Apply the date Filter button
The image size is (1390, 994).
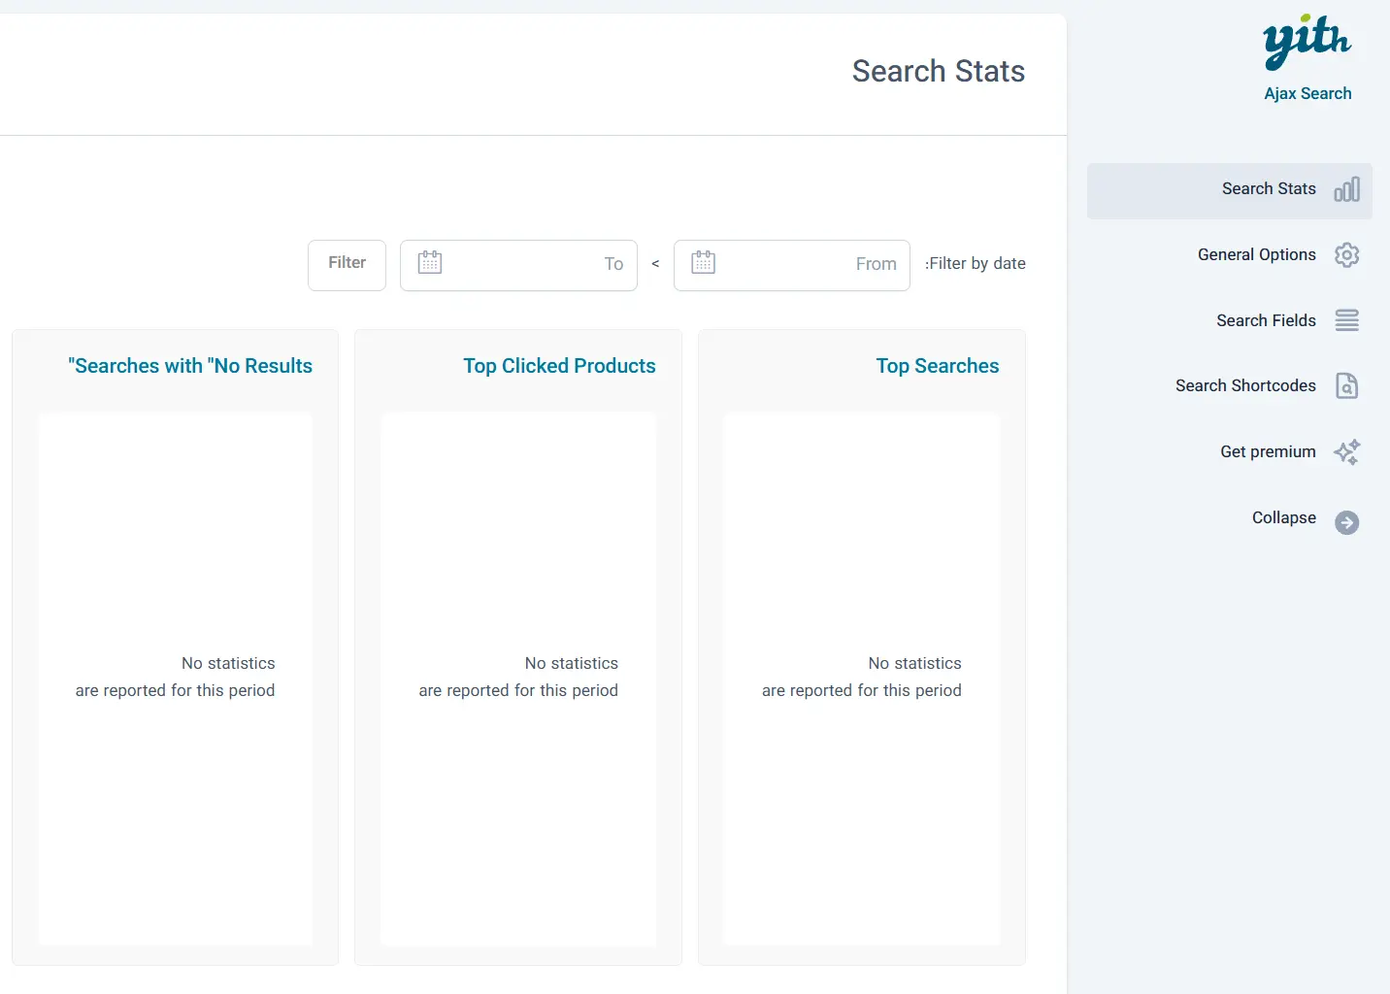[x=347, y=265]
